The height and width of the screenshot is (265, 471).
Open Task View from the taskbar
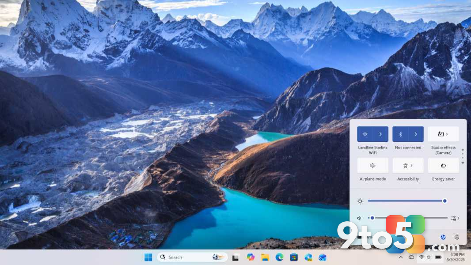point(235,257)
